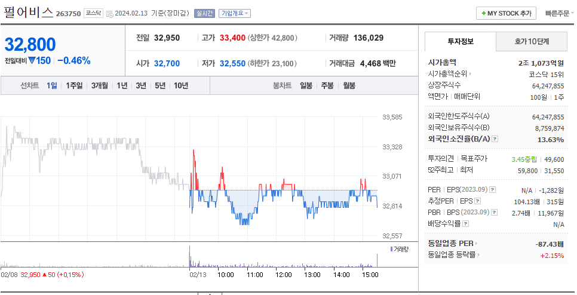Screen dimensions: 577x295
Task: Show the 월봉 monthly candle chart
Action: click(349, 86)
